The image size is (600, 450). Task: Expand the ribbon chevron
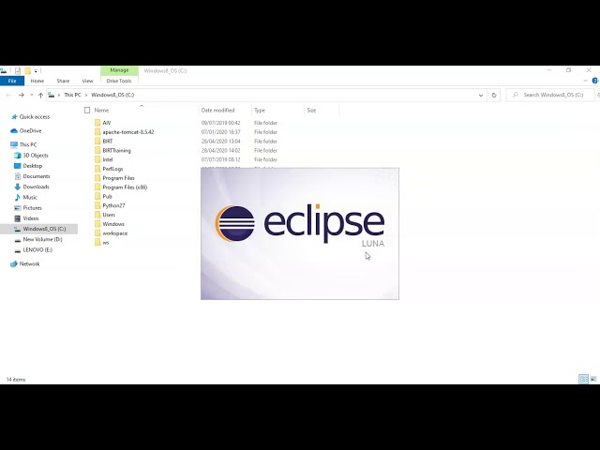pyautogui.click(x=585, y=81)
